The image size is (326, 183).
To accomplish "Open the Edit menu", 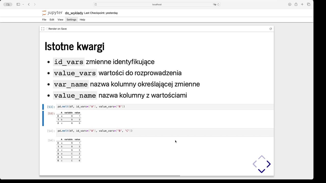I will click(x=52, y=20).
